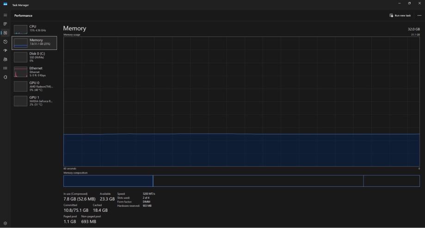The width and height of the screenshot is (425, 228).
Task: Select the Memory performance entry
Action: click(x=34, y=43)
